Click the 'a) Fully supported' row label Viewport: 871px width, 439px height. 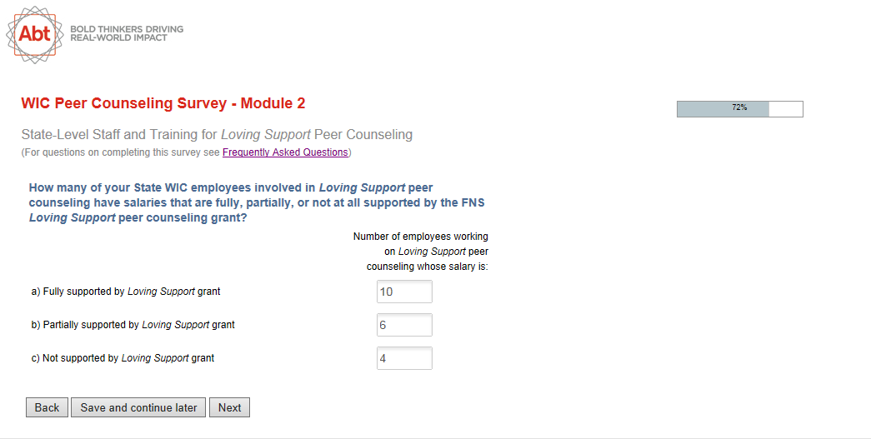point(125,292)
